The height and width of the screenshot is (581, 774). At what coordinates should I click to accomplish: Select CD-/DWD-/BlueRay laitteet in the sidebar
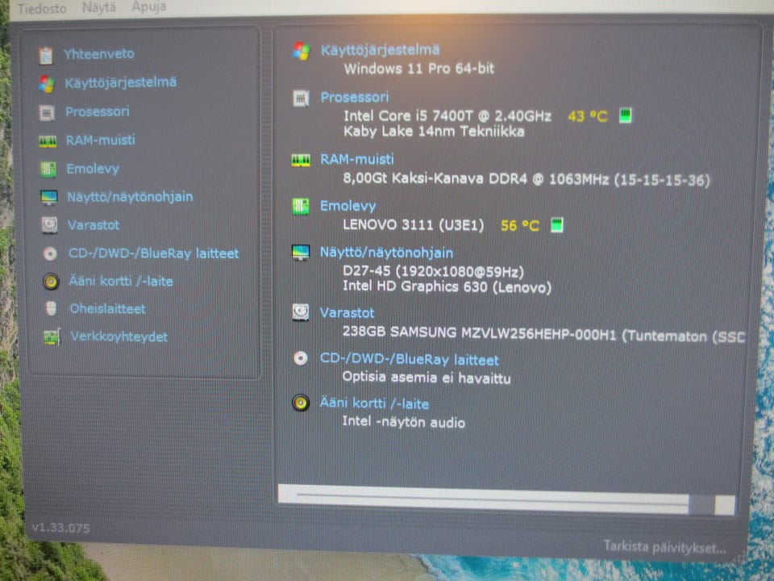click(154, 253)
